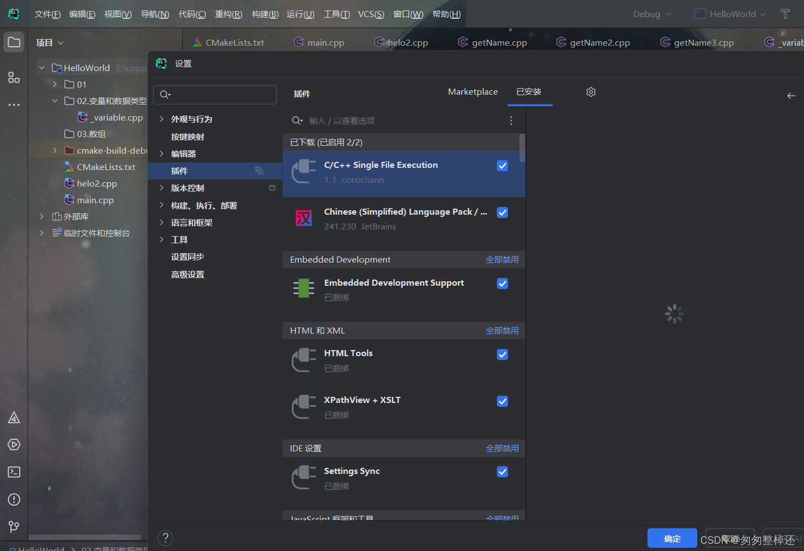
Task: Focus the plugin search input field
Action: point(404,121)
